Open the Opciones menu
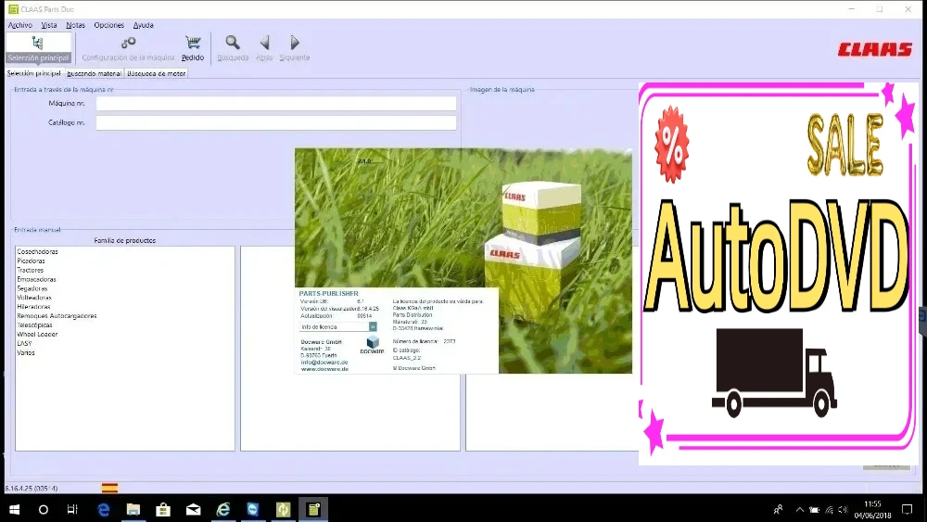 point(108,25)
